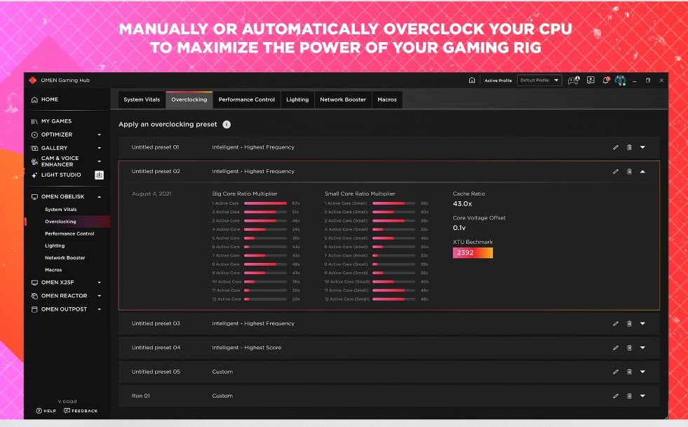Delete the Ron 01 preset with the trash icon
This screenshot has height=427, width=688.
point(629,396)
